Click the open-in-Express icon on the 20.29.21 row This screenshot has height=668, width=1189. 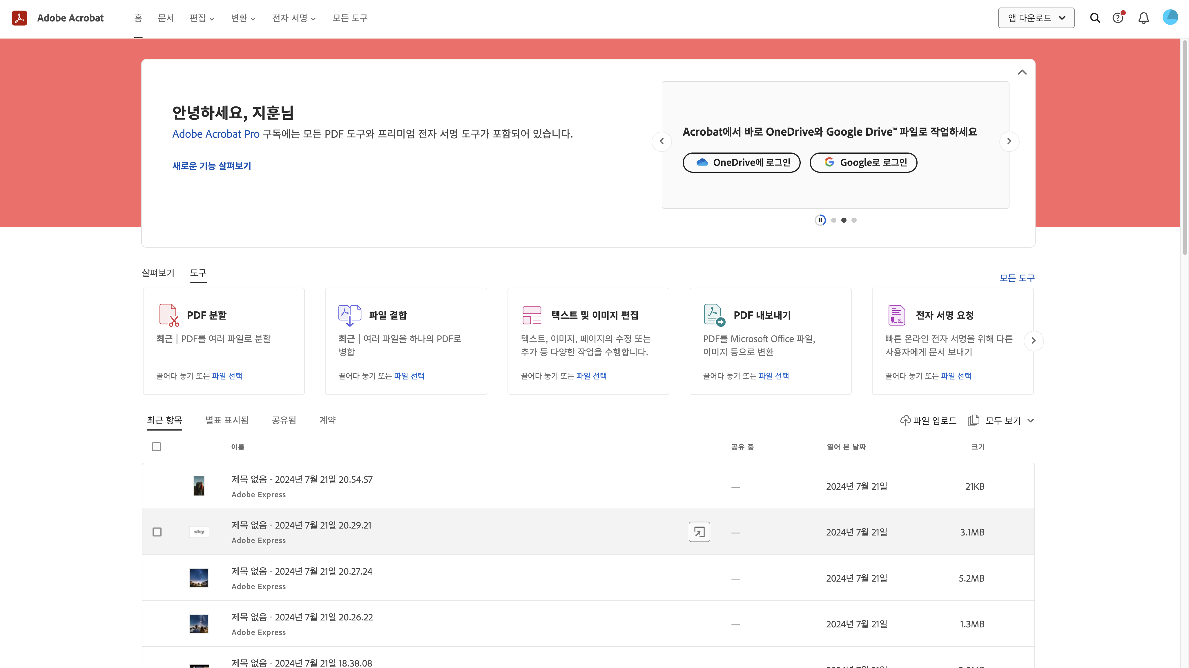tap(699, 532)
